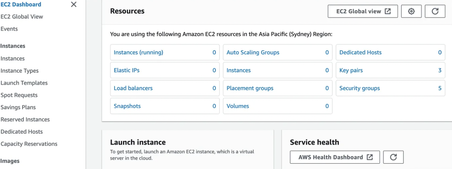Open Snapshots resource link
Screen dimensions: 452x169
[127, 106]
